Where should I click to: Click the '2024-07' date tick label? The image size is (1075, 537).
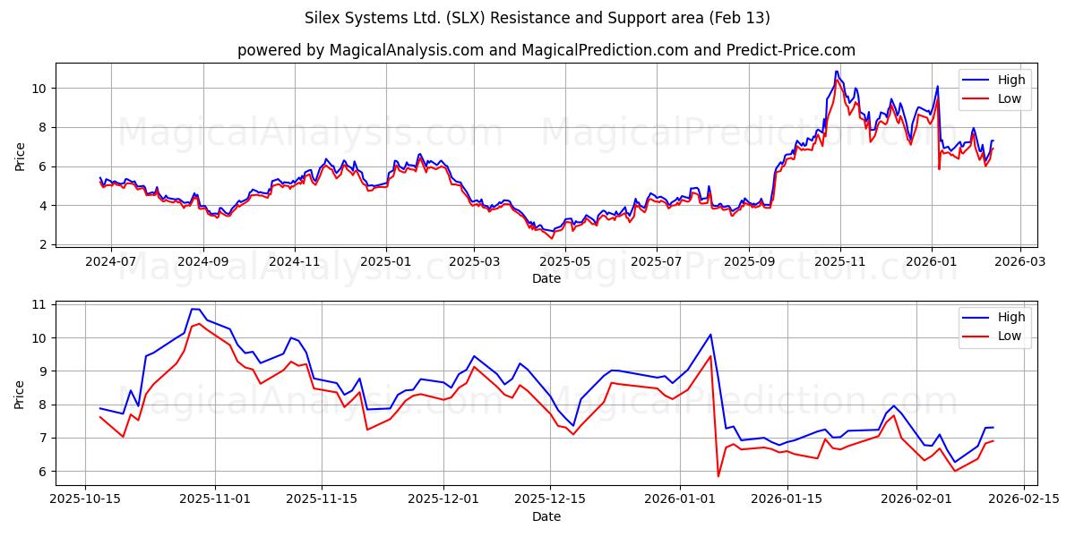tap(111, 261)
